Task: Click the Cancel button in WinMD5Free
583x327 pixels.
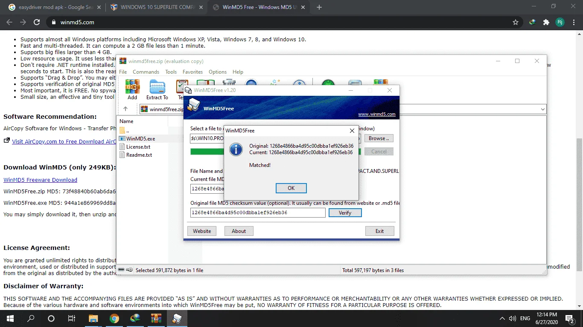Action: point(379,152)
